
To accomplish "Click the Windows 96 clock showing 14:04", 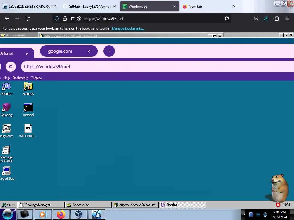I will (x=287, y=205).
